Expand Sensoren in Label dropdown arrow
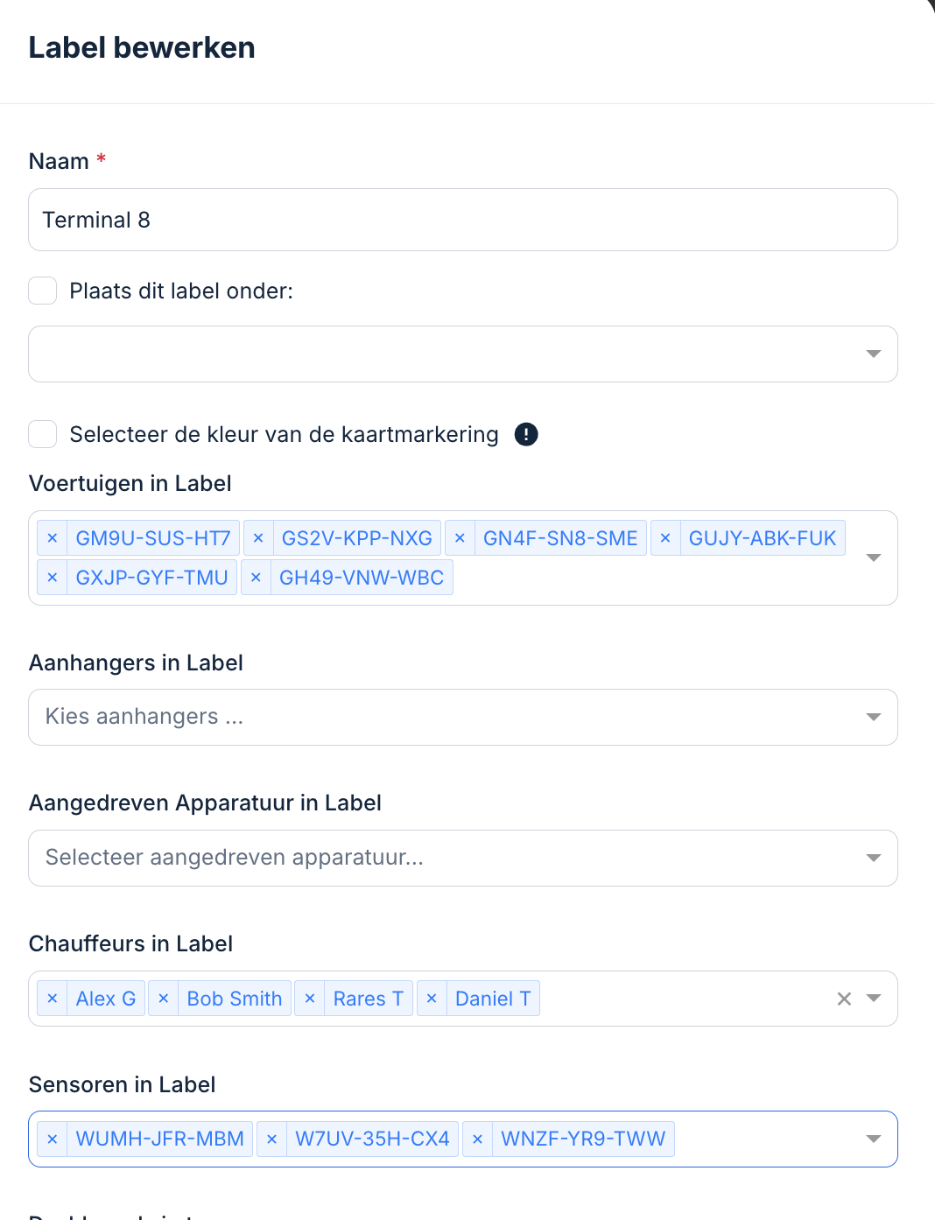 click(873, 1139)
